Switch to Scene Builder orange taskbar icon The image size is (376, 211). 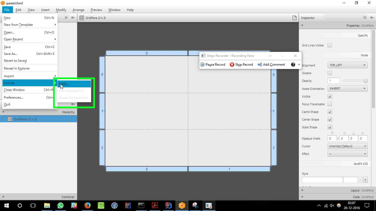[x=182, y=205]
